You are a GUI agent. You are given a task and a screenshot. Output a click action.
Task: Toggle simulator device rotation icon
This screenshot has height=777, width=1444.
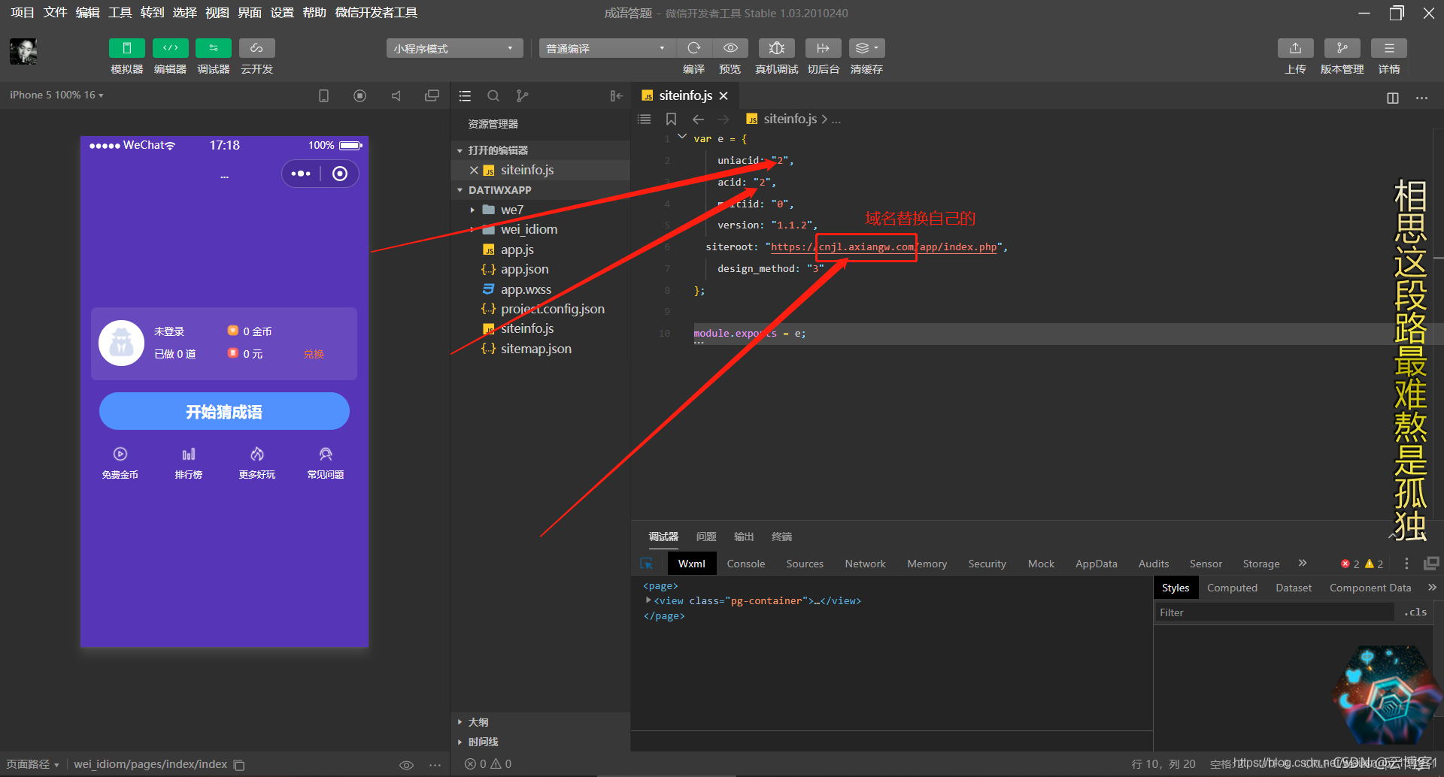point(323,96)
